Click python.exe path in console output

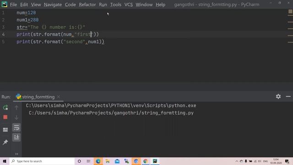point(111,105)
